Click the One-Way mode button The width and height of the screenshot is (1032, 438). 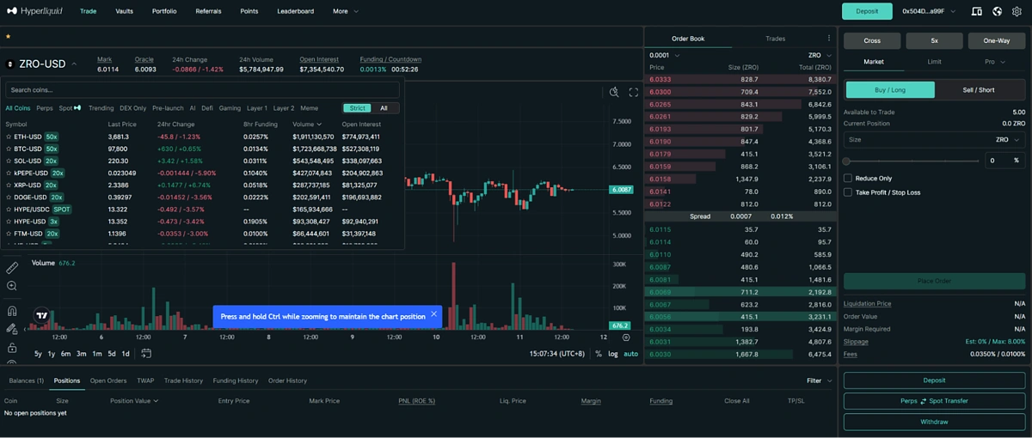[x=996, y=40]
